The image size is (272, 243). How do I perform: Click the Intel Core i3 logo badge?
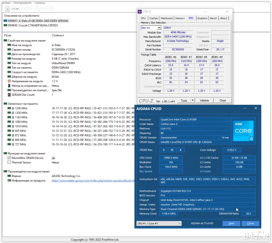[243, 131]
